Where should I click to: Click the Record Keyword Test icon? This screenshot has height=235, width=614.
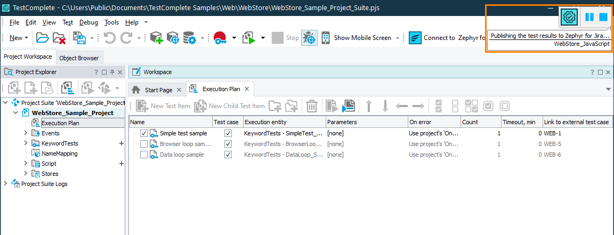220,38
